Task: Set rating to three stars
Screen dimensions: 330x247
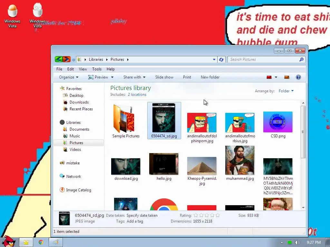Action: [207, 215]
